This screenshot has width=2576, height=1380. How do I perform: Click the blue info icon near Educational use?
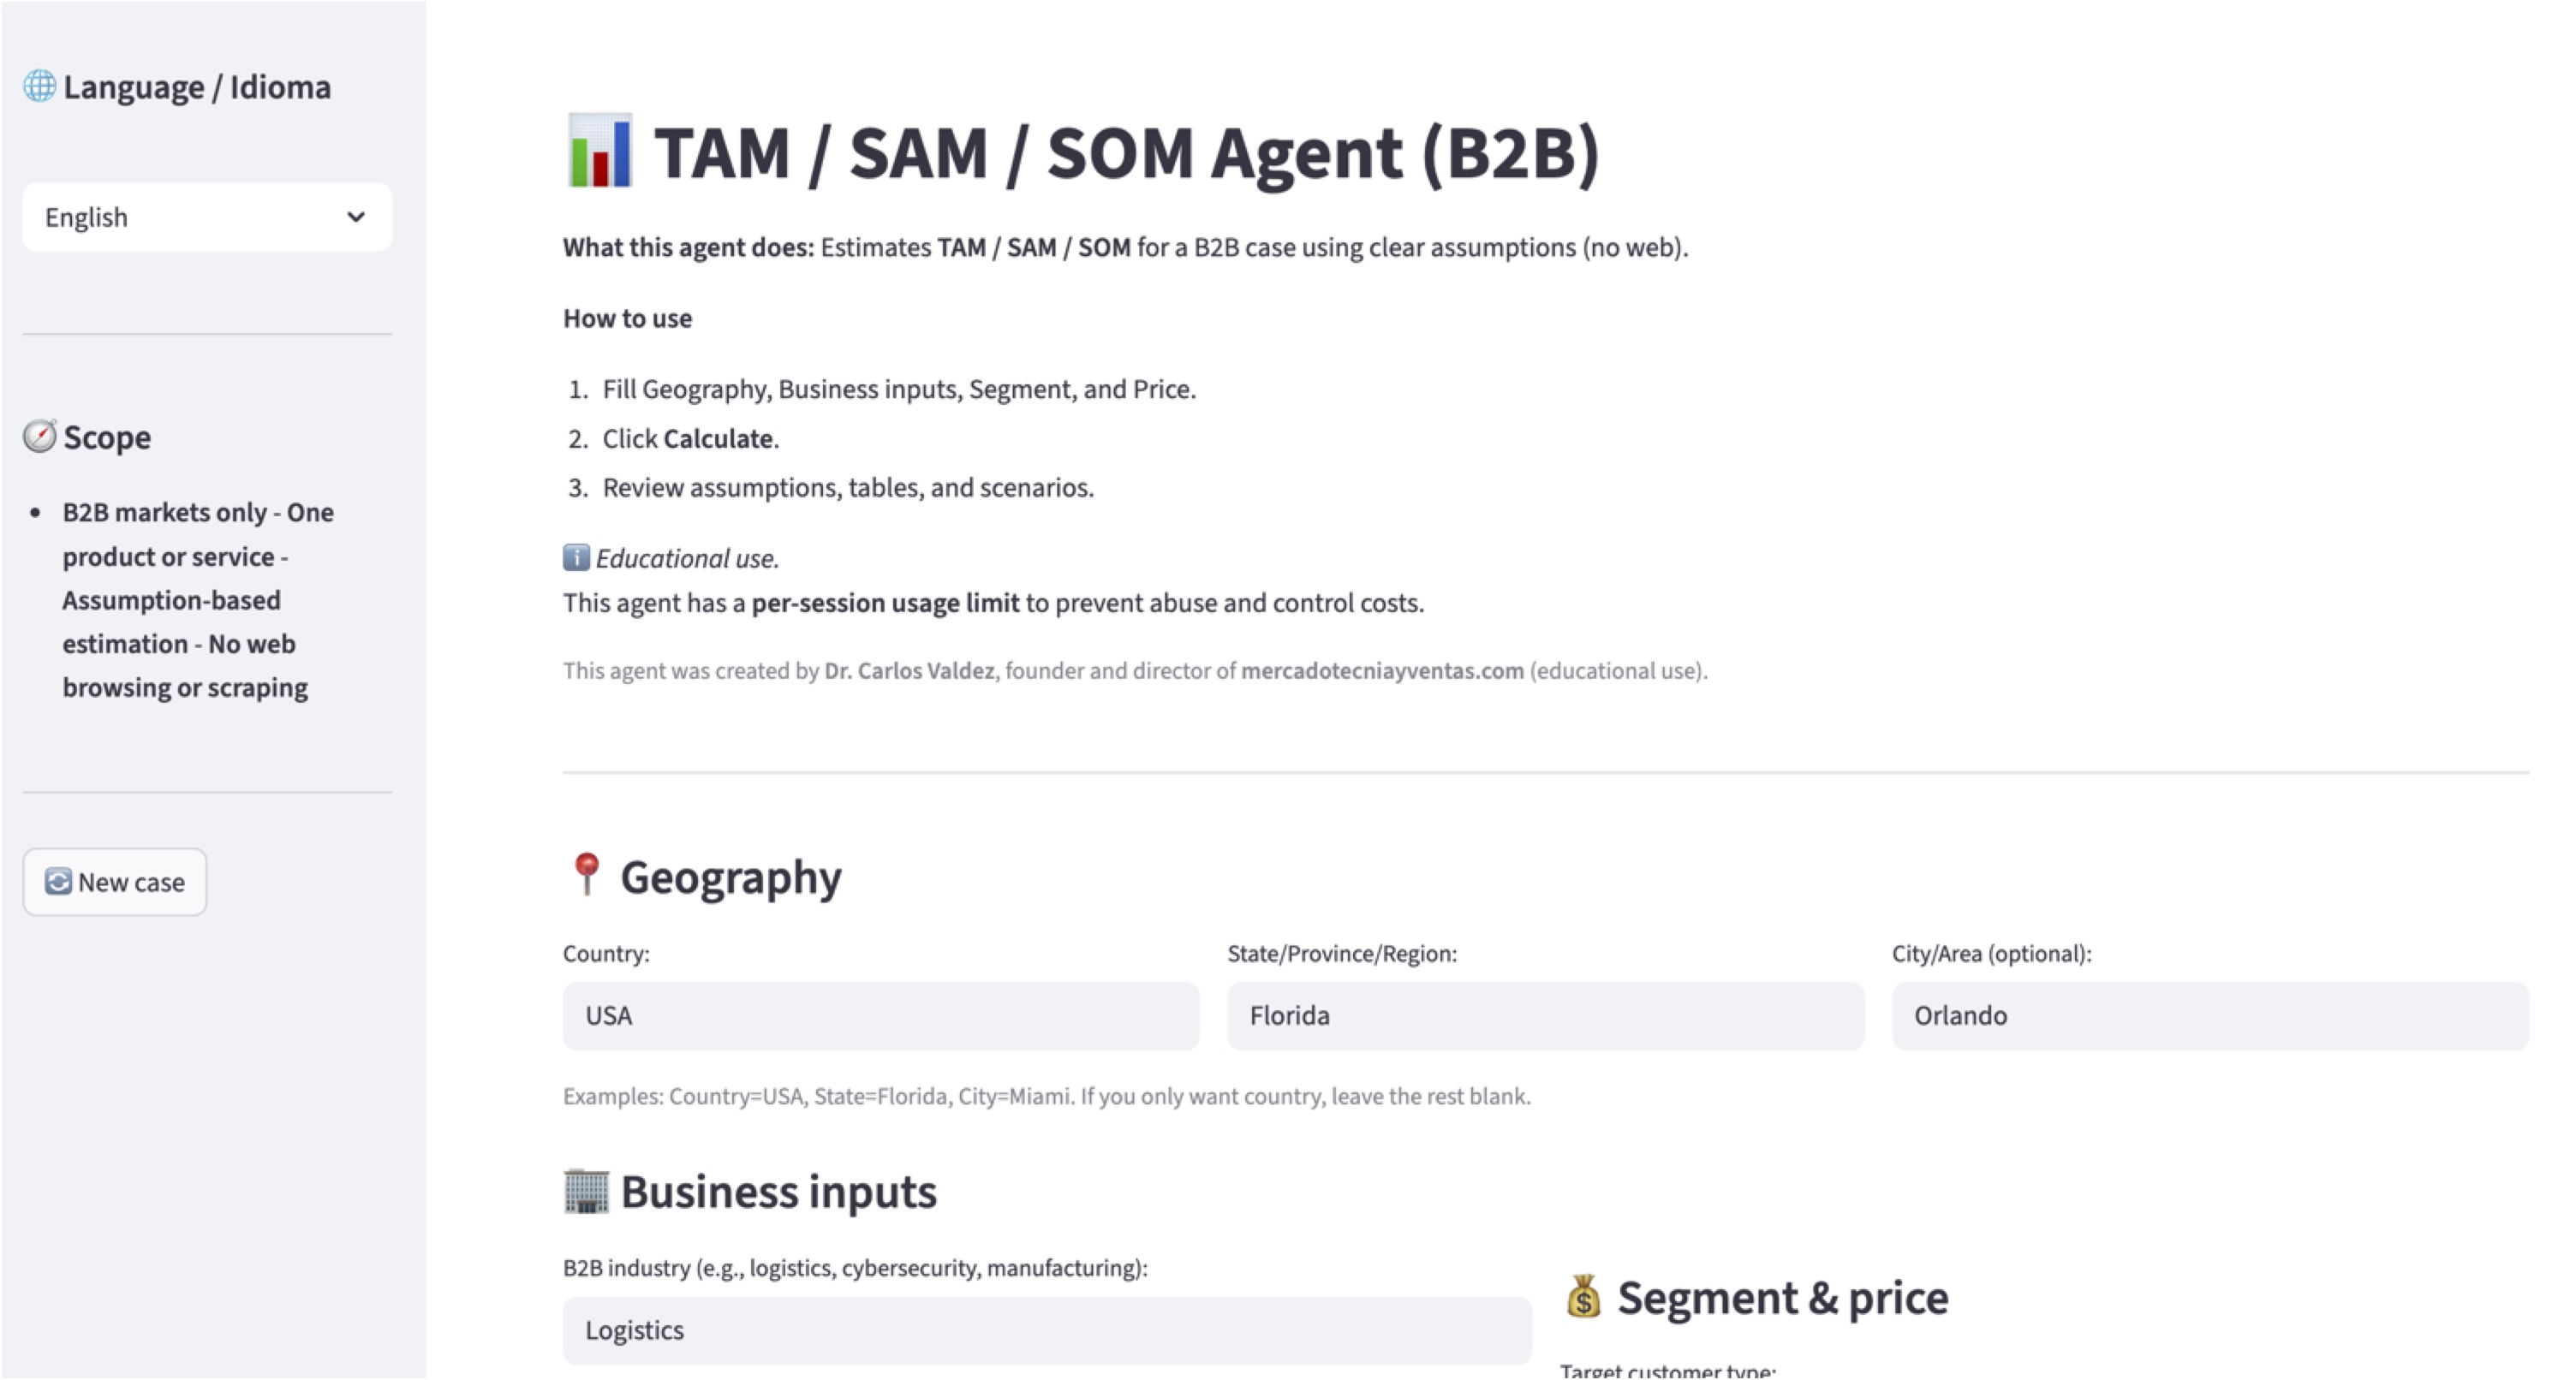pyautogui.click(x=576, y=558)
